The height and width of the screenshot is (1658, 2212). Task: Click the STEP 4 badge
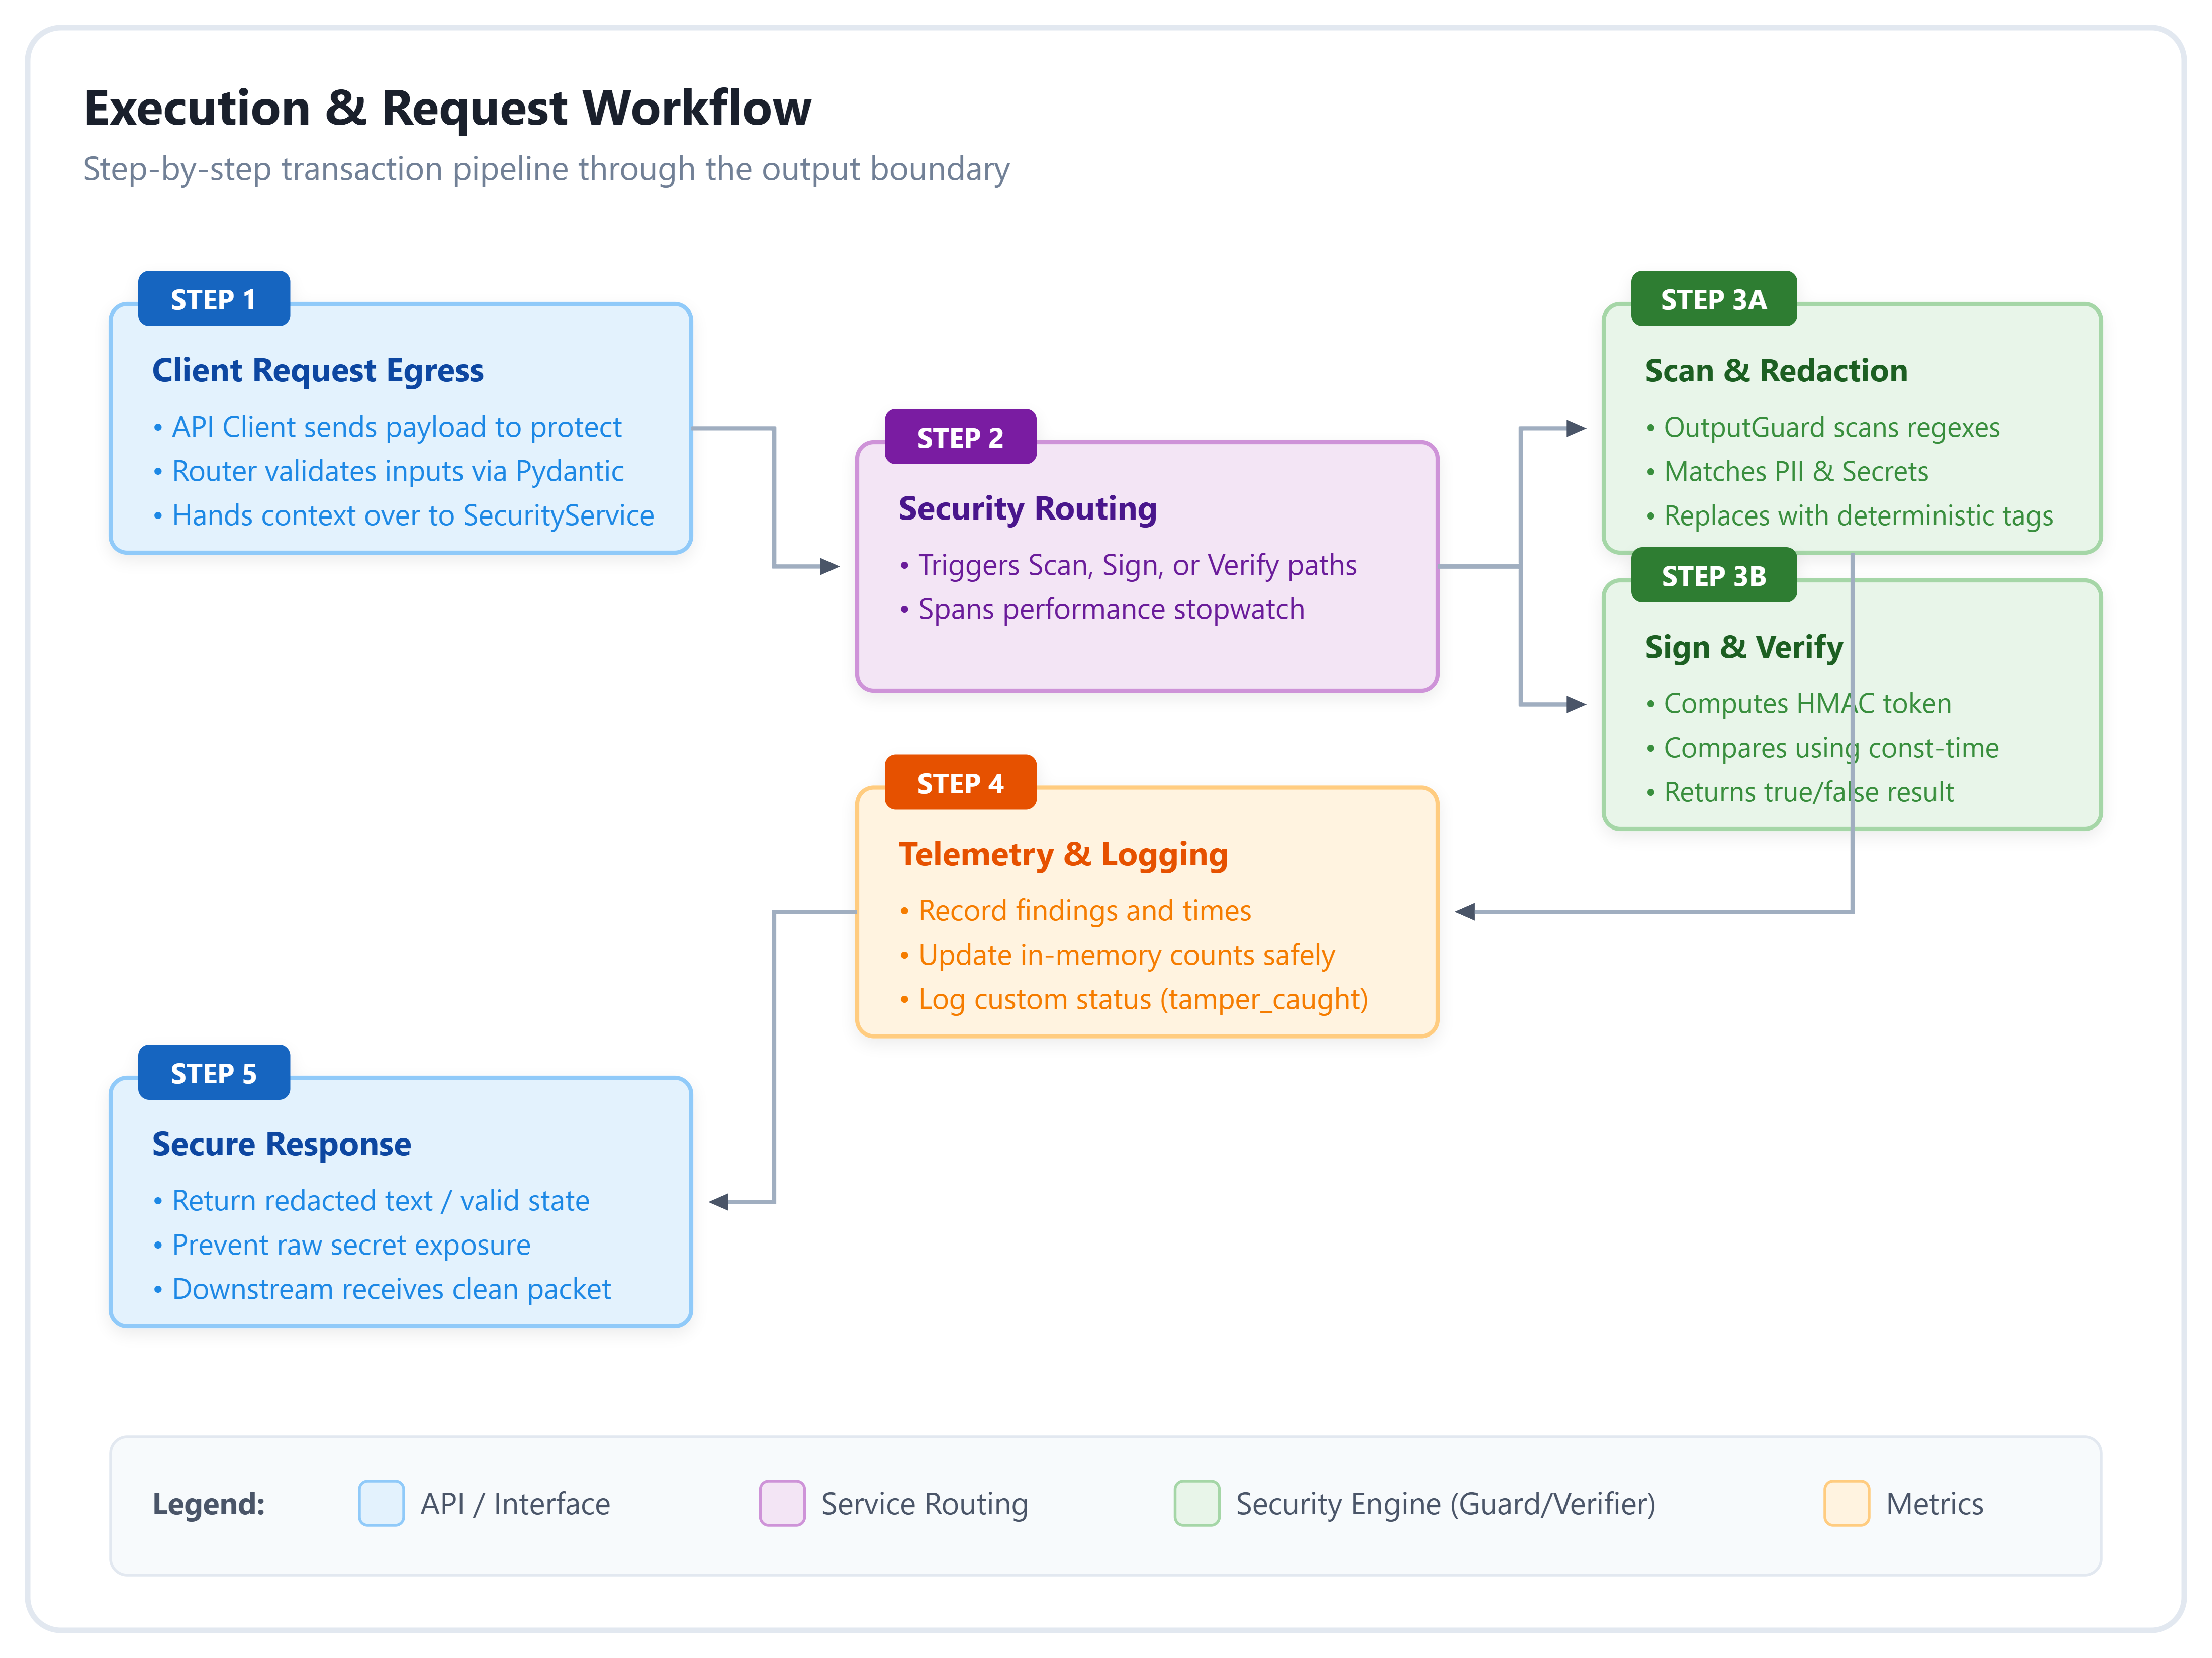[x=960, y=783]
